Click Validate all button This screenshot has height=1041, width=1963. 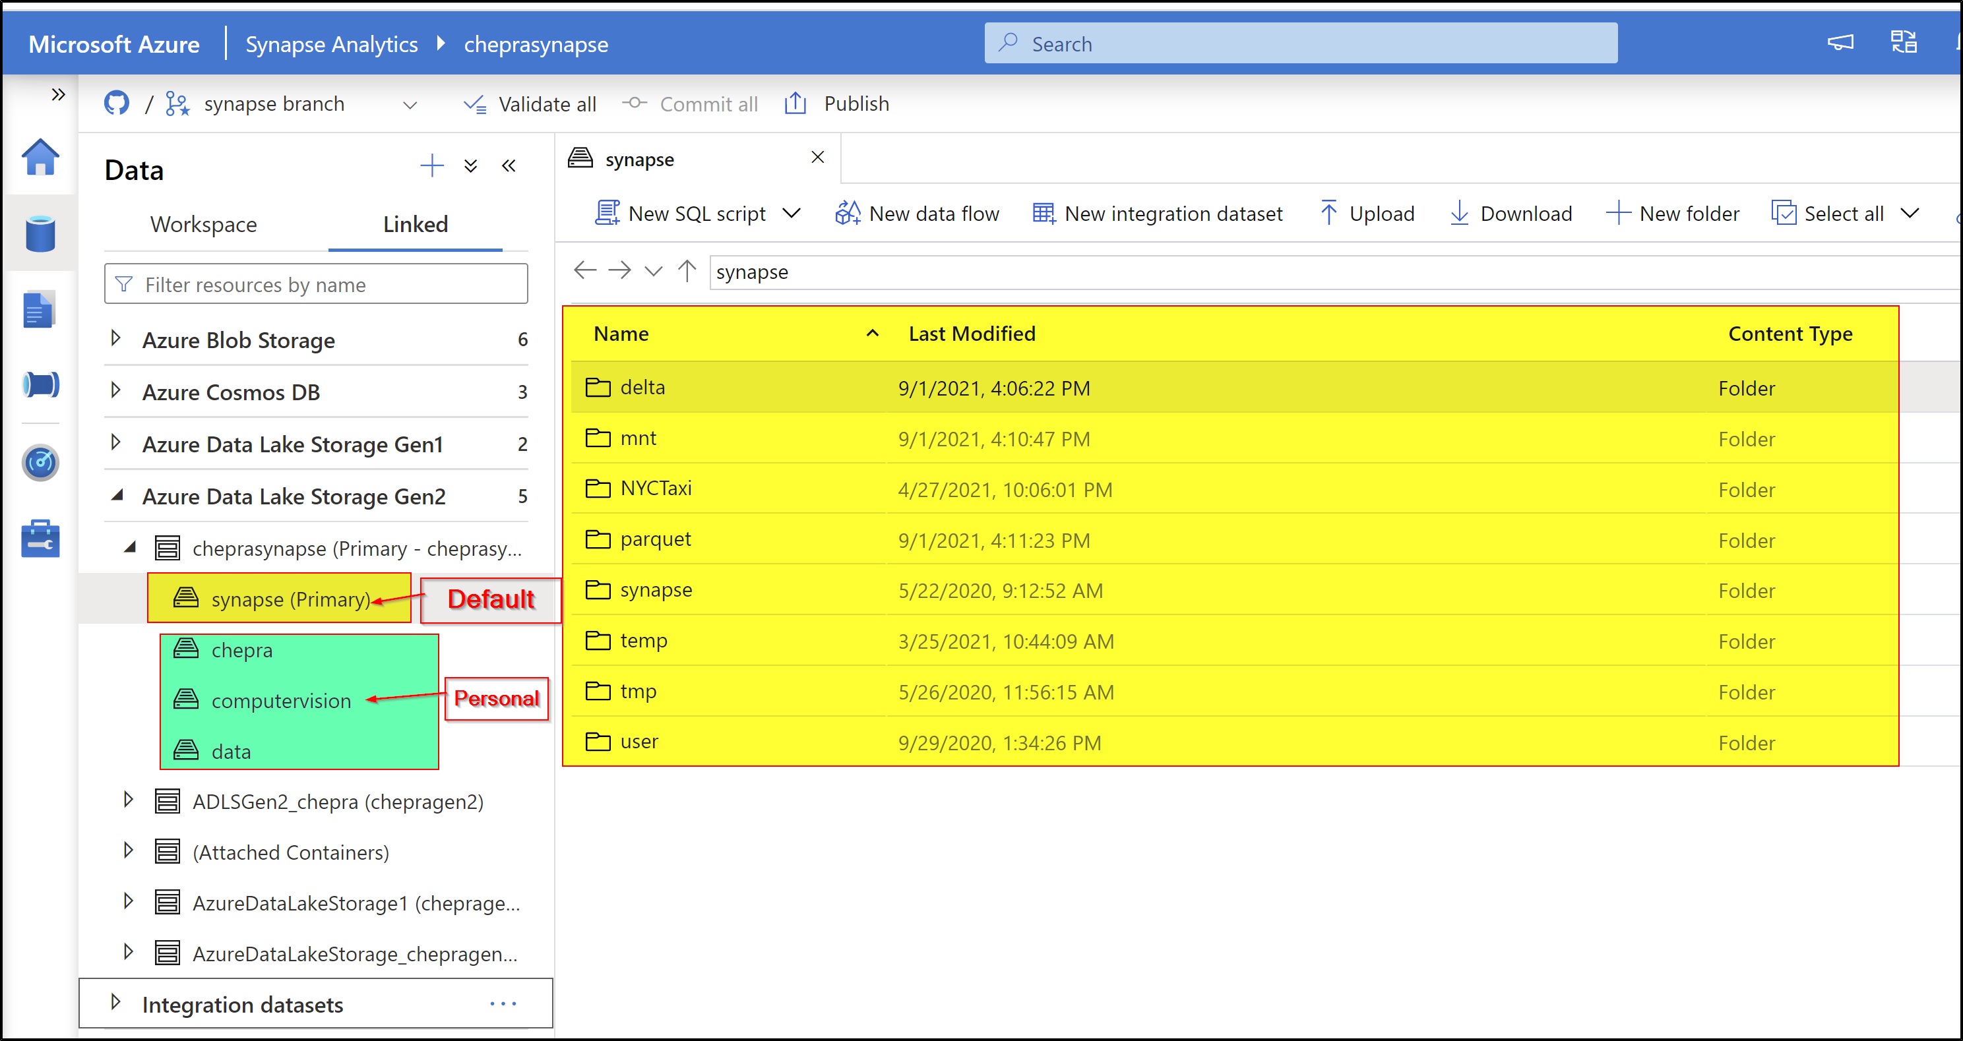pos(530,104)
